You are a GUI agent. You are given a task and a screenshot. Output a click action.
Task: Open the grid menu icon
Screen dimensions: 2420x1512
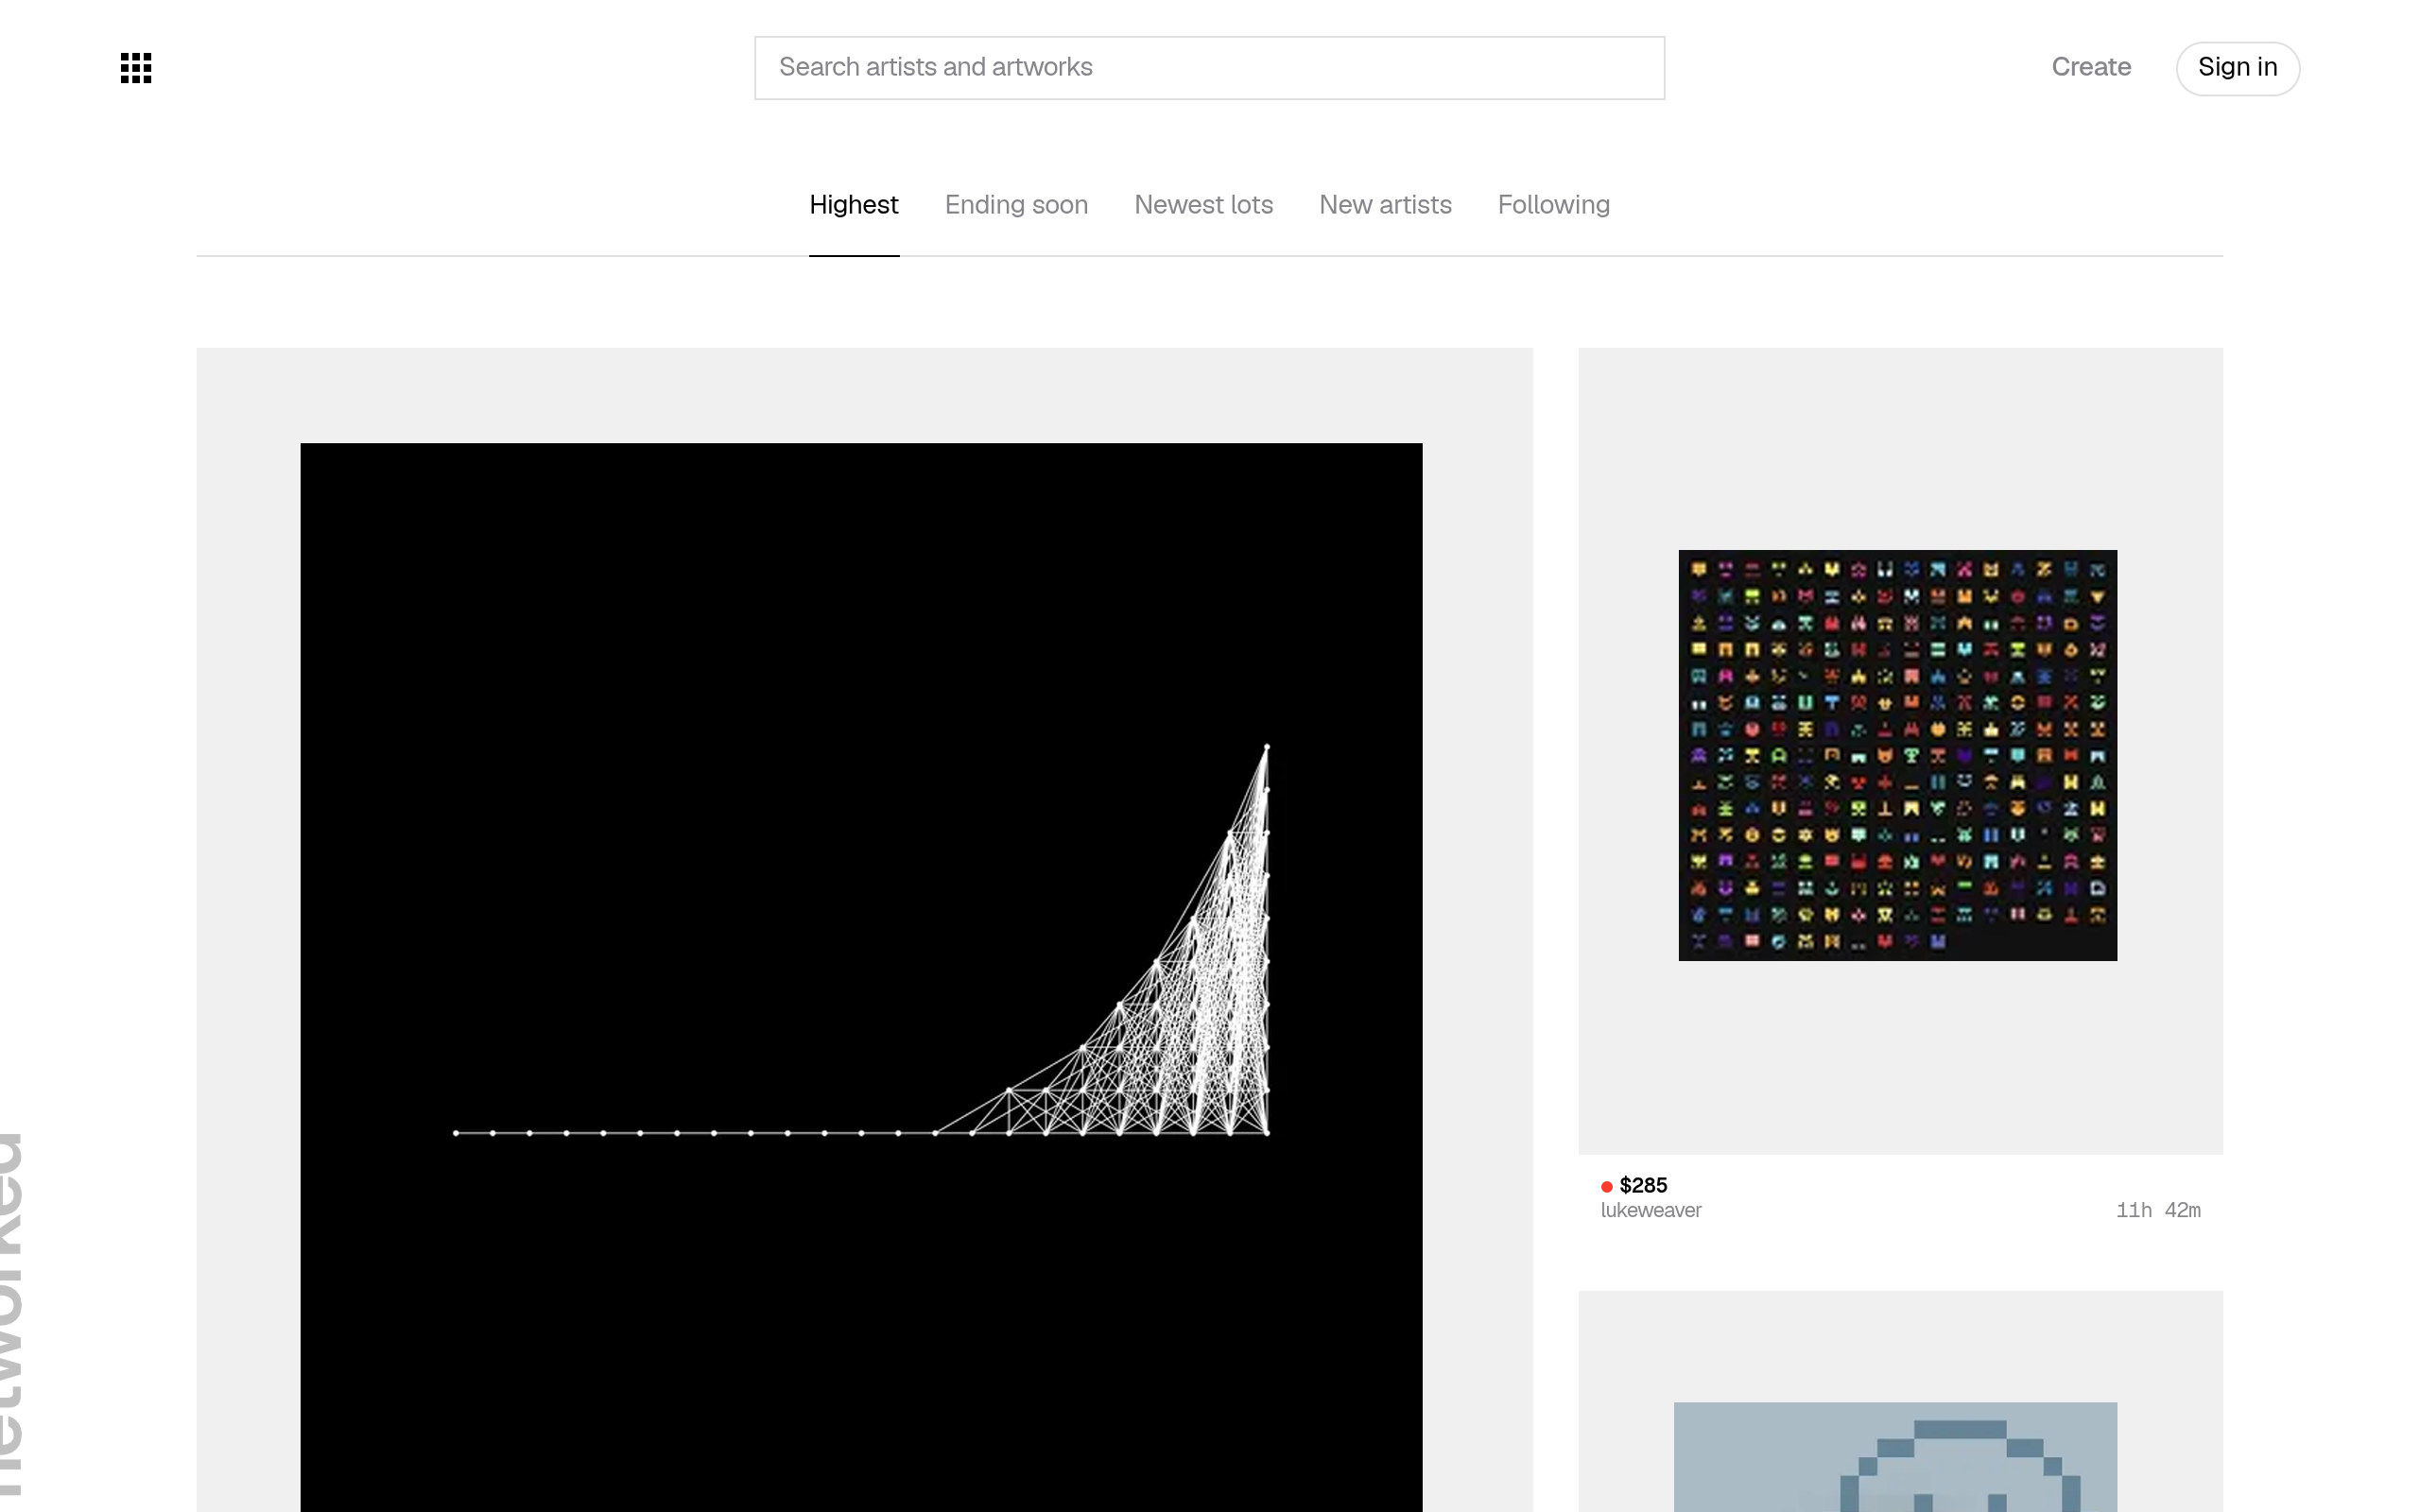point(136,68)
